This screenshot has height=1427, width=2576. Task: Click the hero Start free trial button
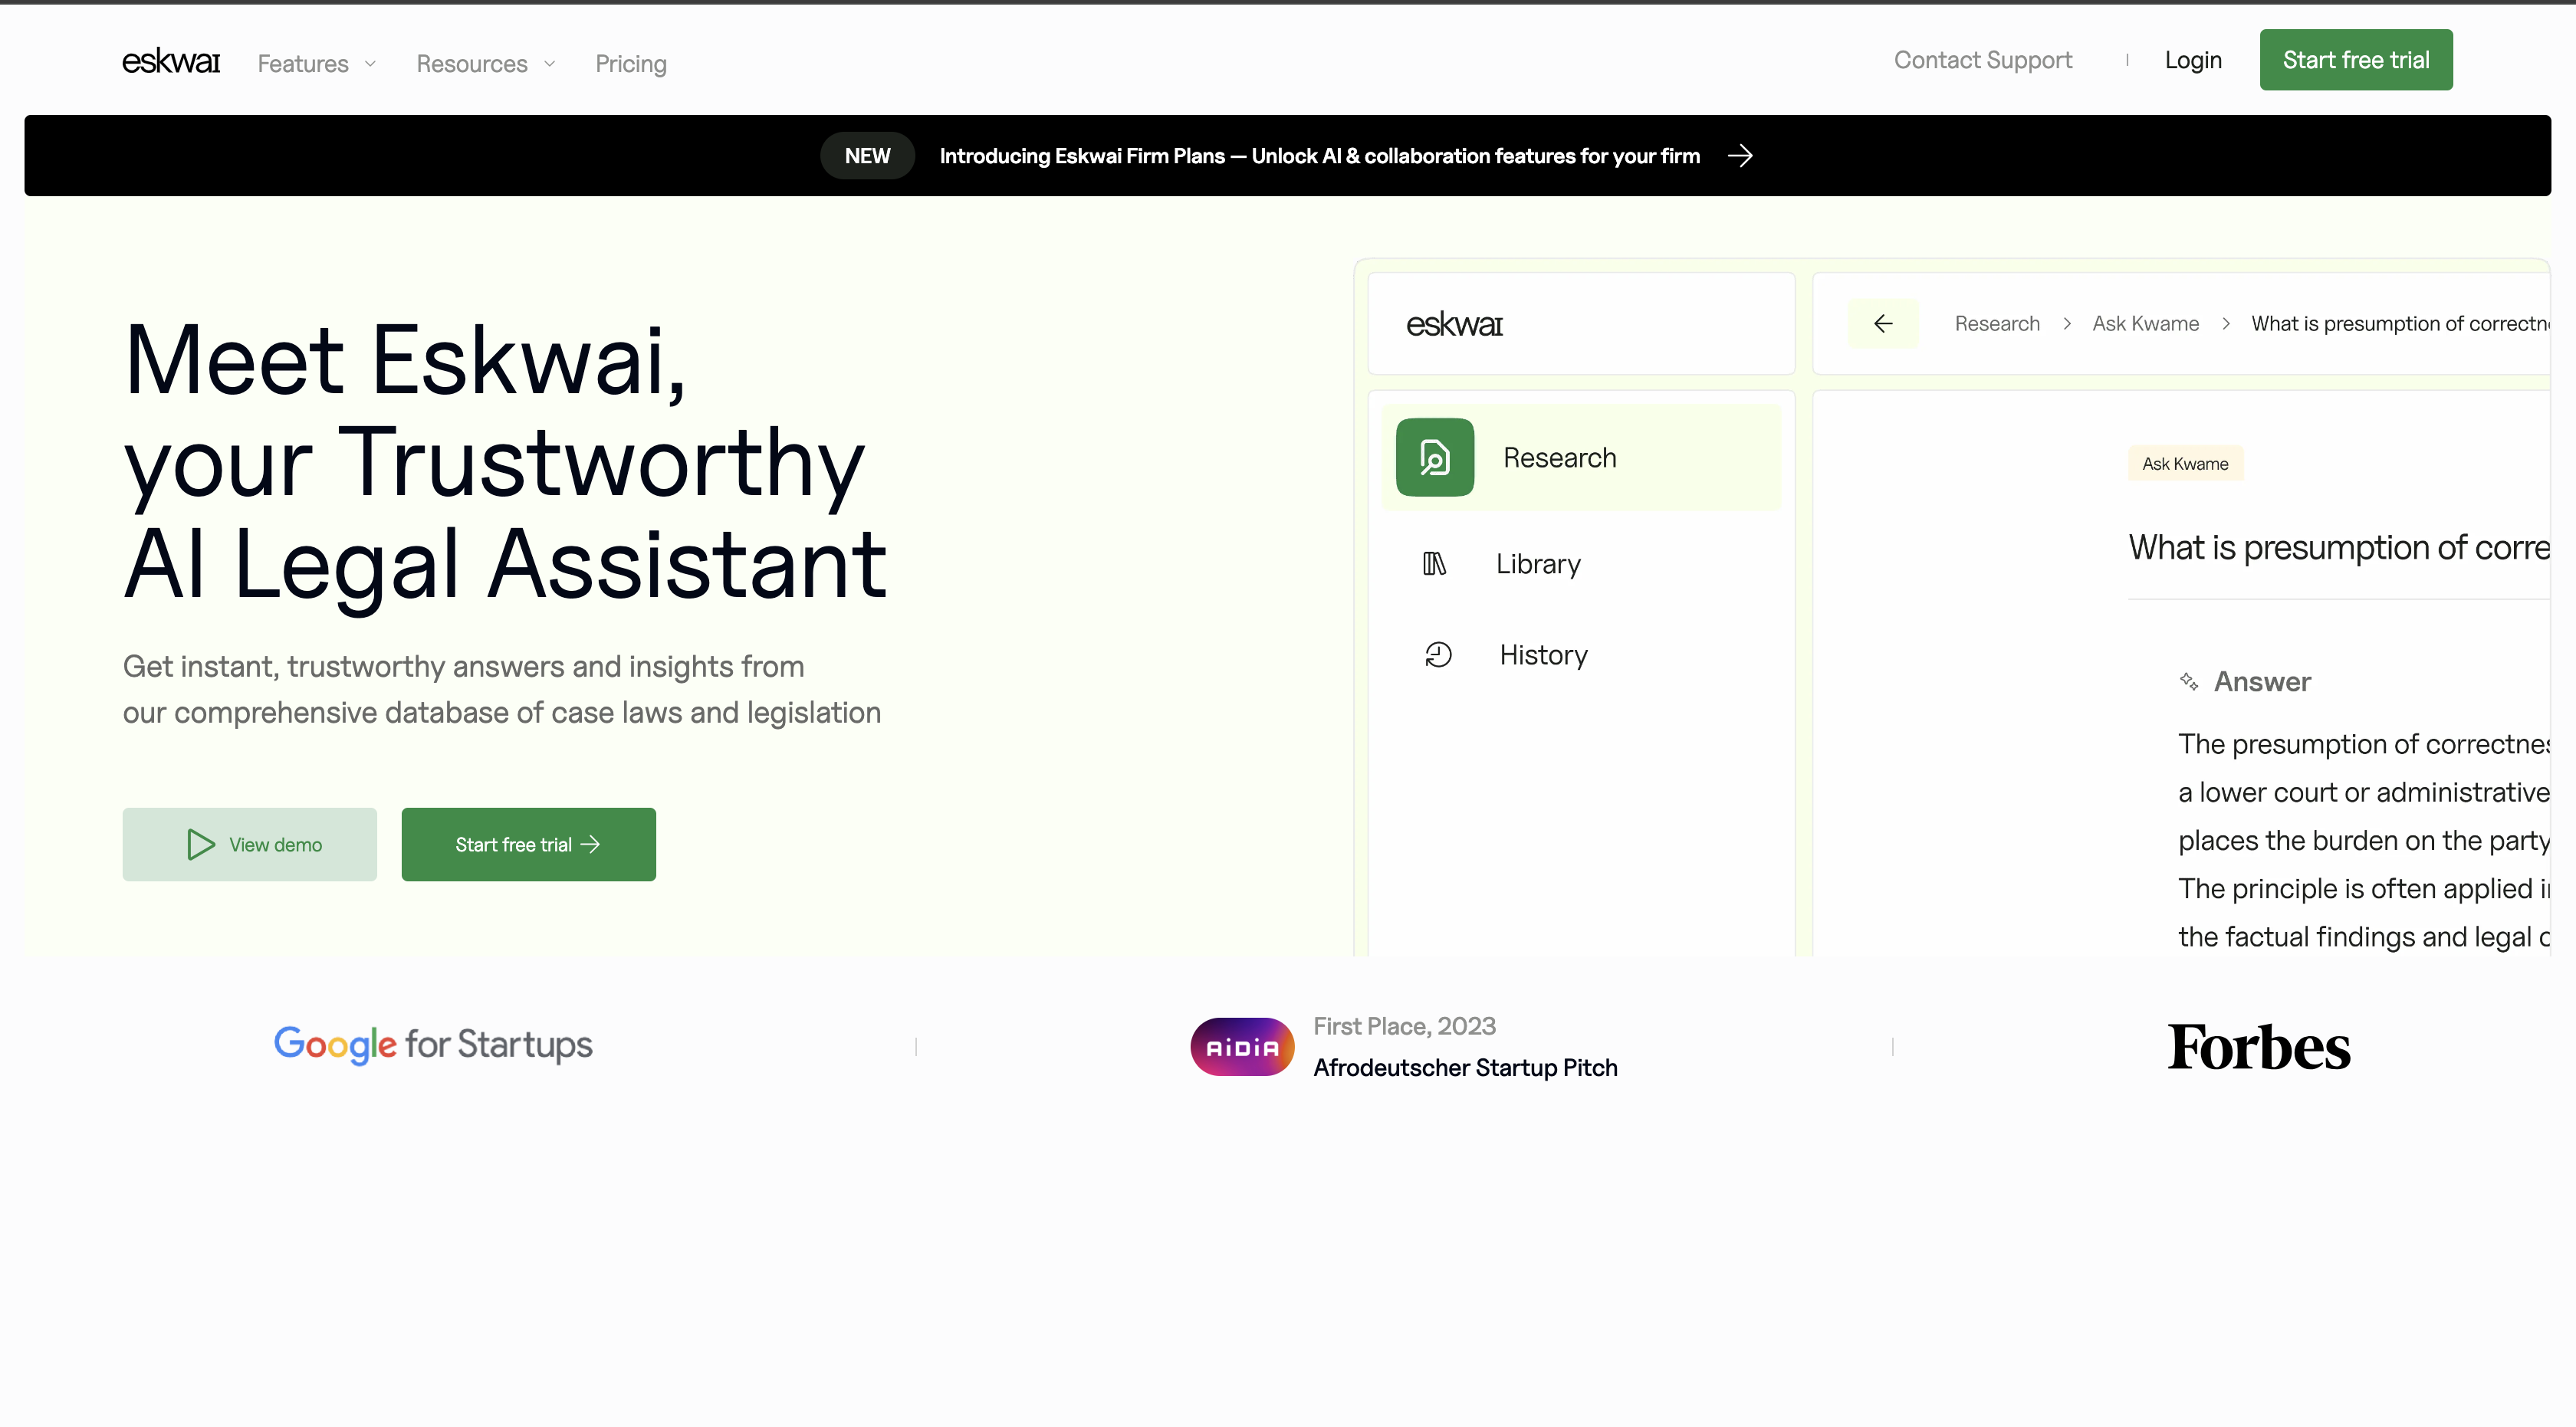coord(529,845)
